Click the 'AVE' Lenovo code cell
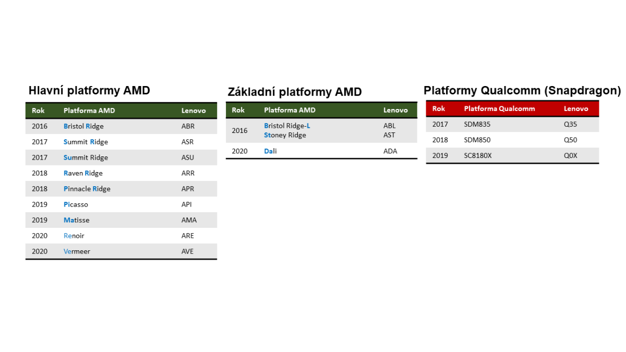This screenshot has width=626, height=352. [187, 251]
